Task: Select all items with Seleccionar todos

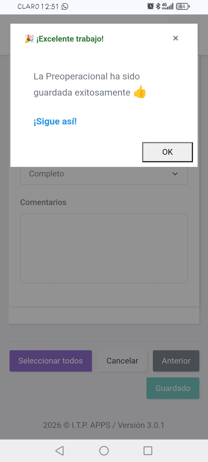Action: (51, 361)
